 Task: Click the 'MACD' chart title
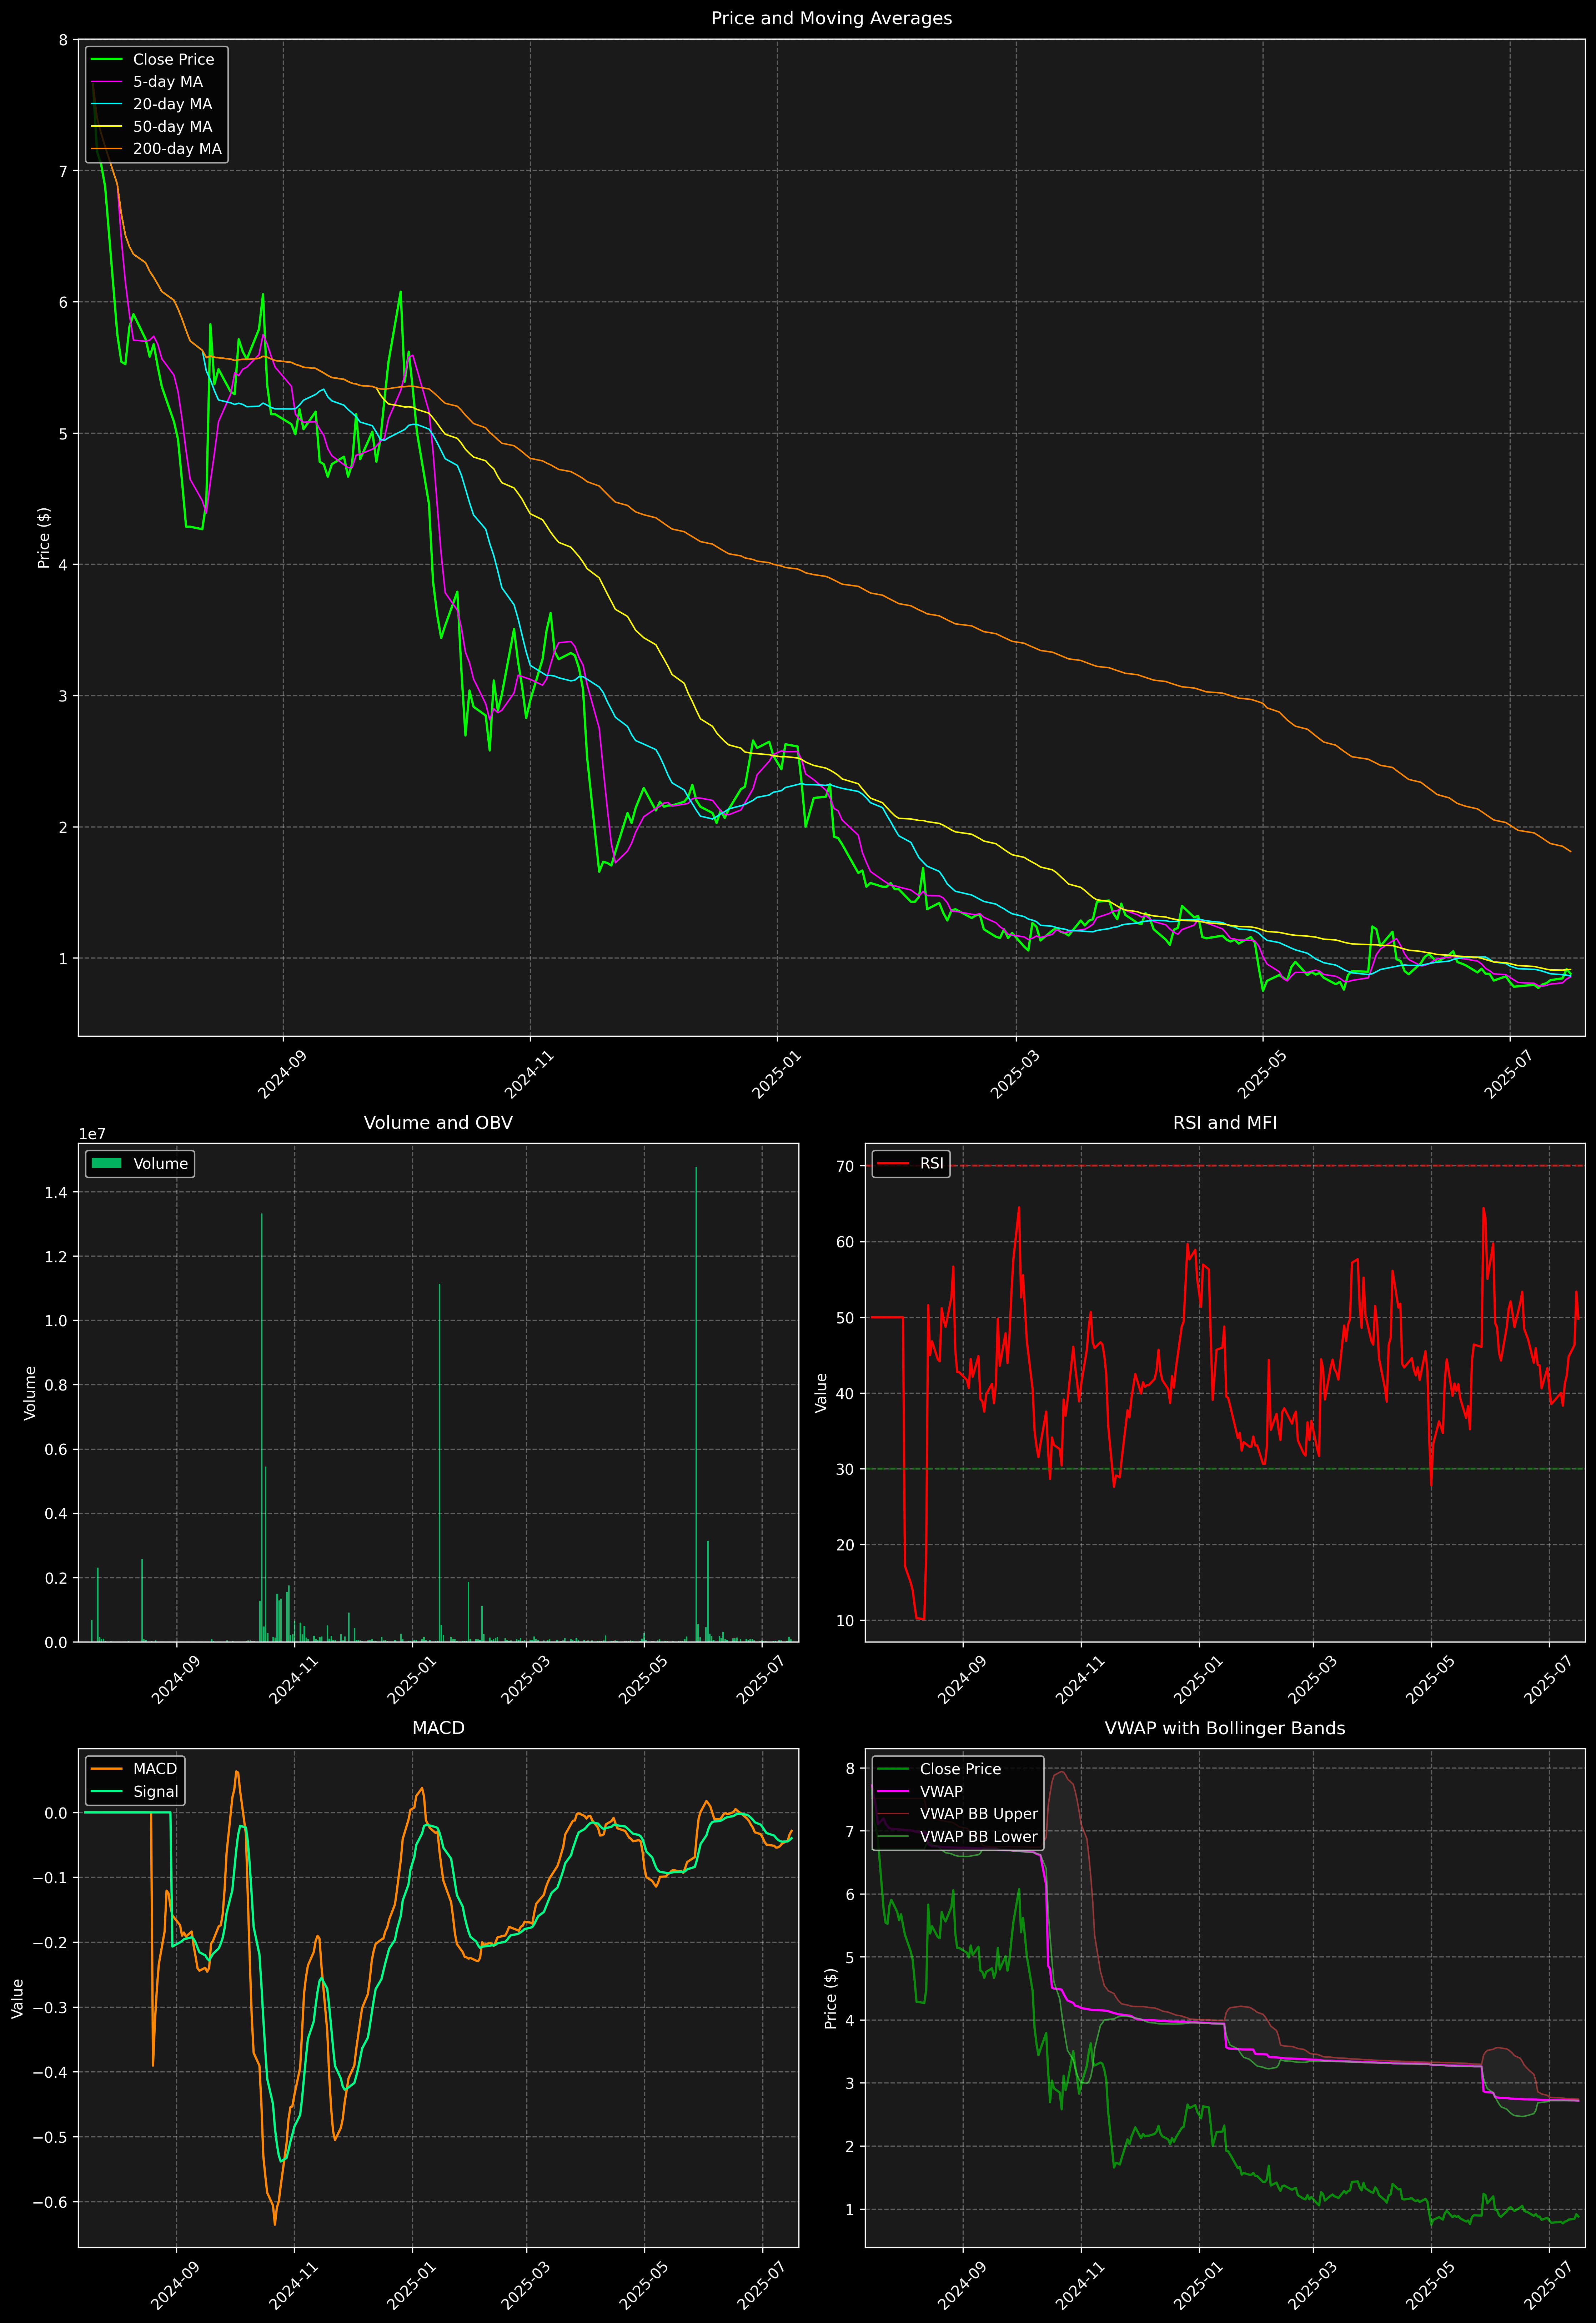point(438,1728)
